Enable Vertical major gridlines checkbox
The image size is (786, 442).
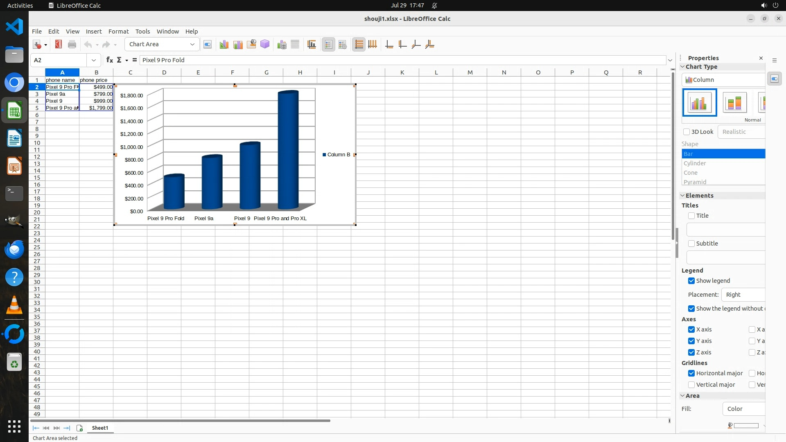(691, 385)
